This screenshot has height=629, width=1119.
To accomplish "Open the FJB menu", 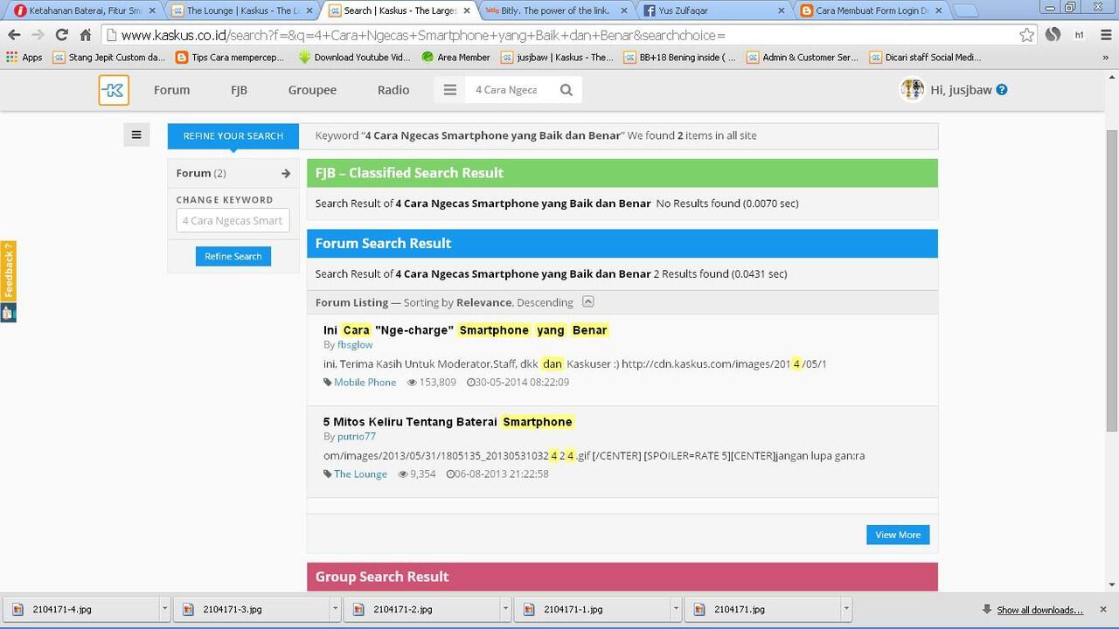I will point(239,90).
